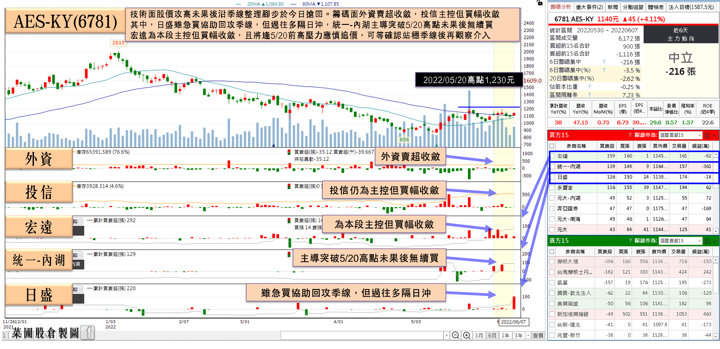The image size is (720, 349).
Task: Click the up arrow of the 買方15 table scrollbar
Action: pyautogui.click(x=716, y=155)
